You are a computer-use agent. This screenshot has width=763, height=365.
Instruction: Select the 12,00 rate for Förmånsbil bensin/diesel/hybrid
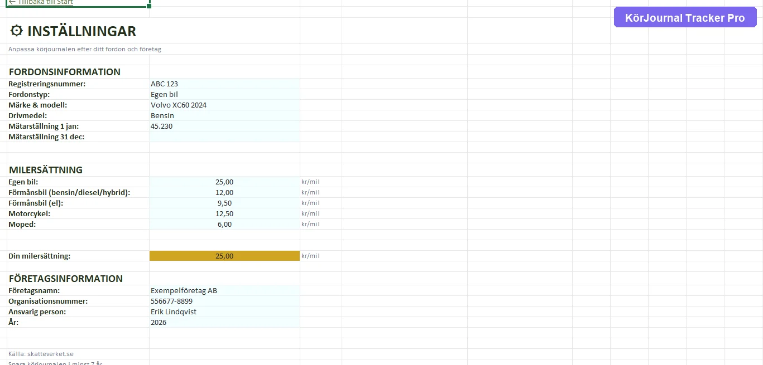coord(224,193)
